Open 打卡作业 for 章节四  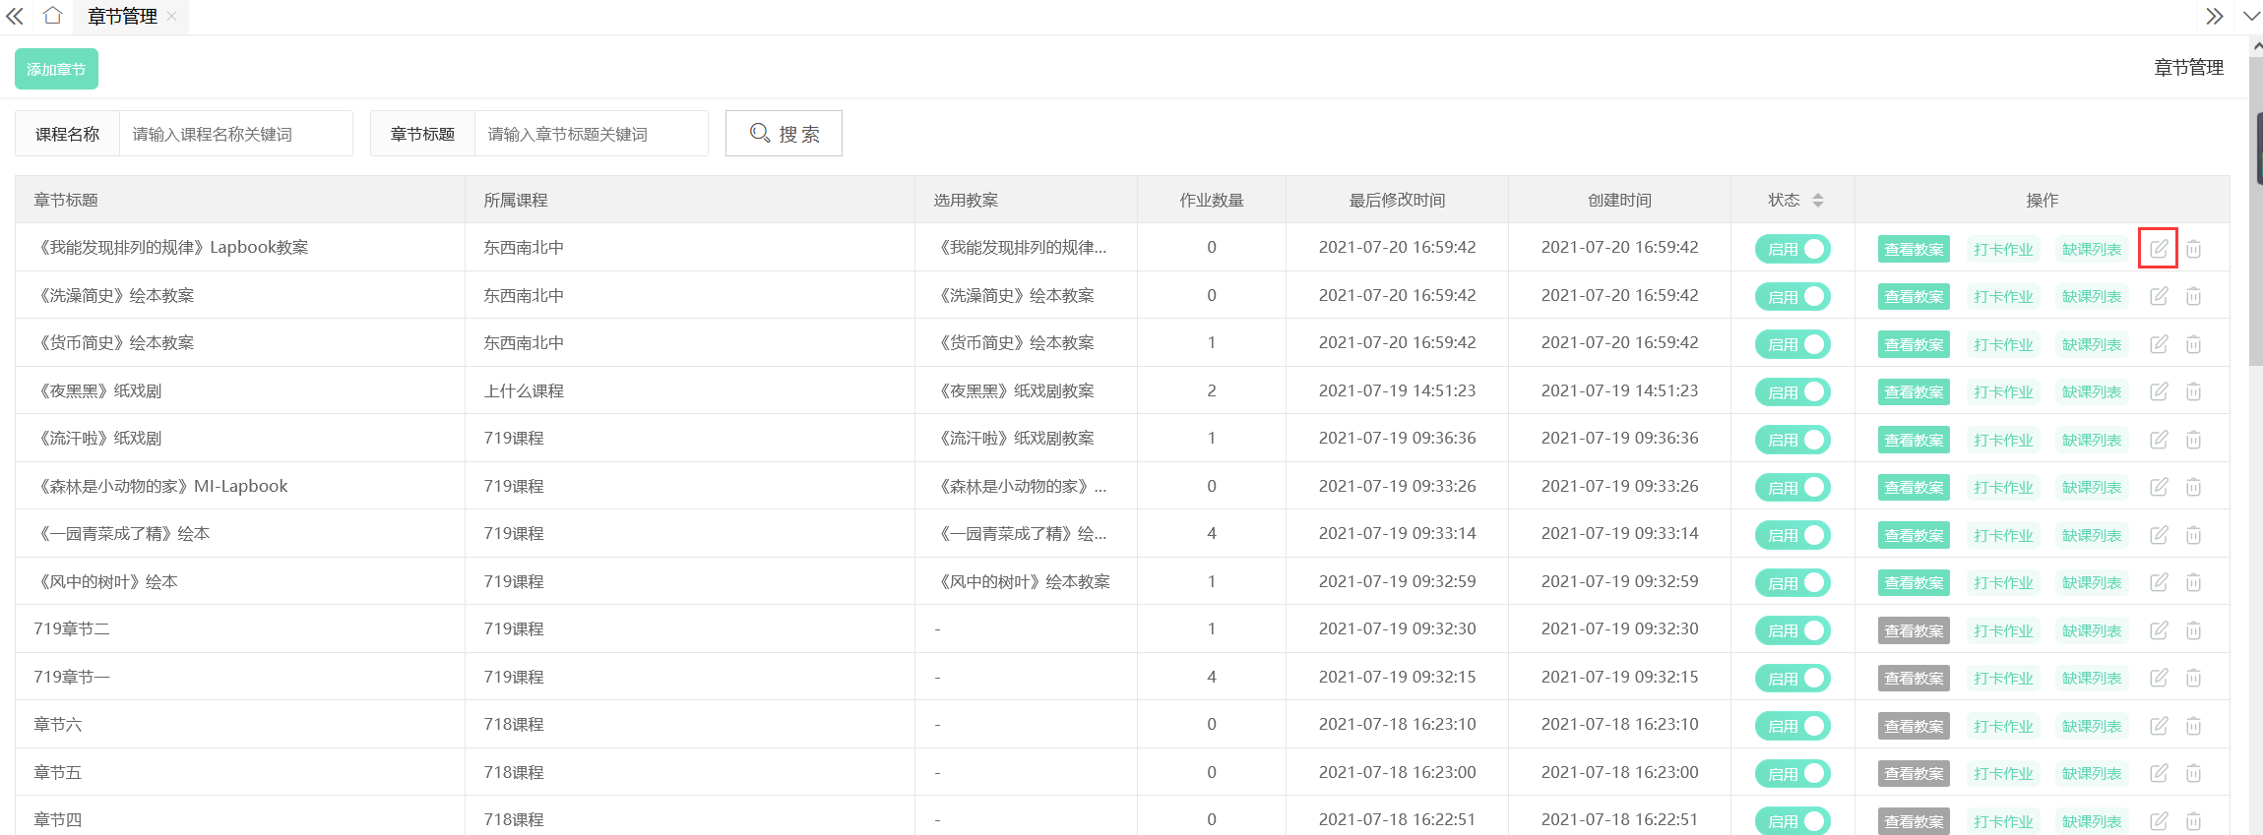pyautogui.click(x=2003, y=821)
